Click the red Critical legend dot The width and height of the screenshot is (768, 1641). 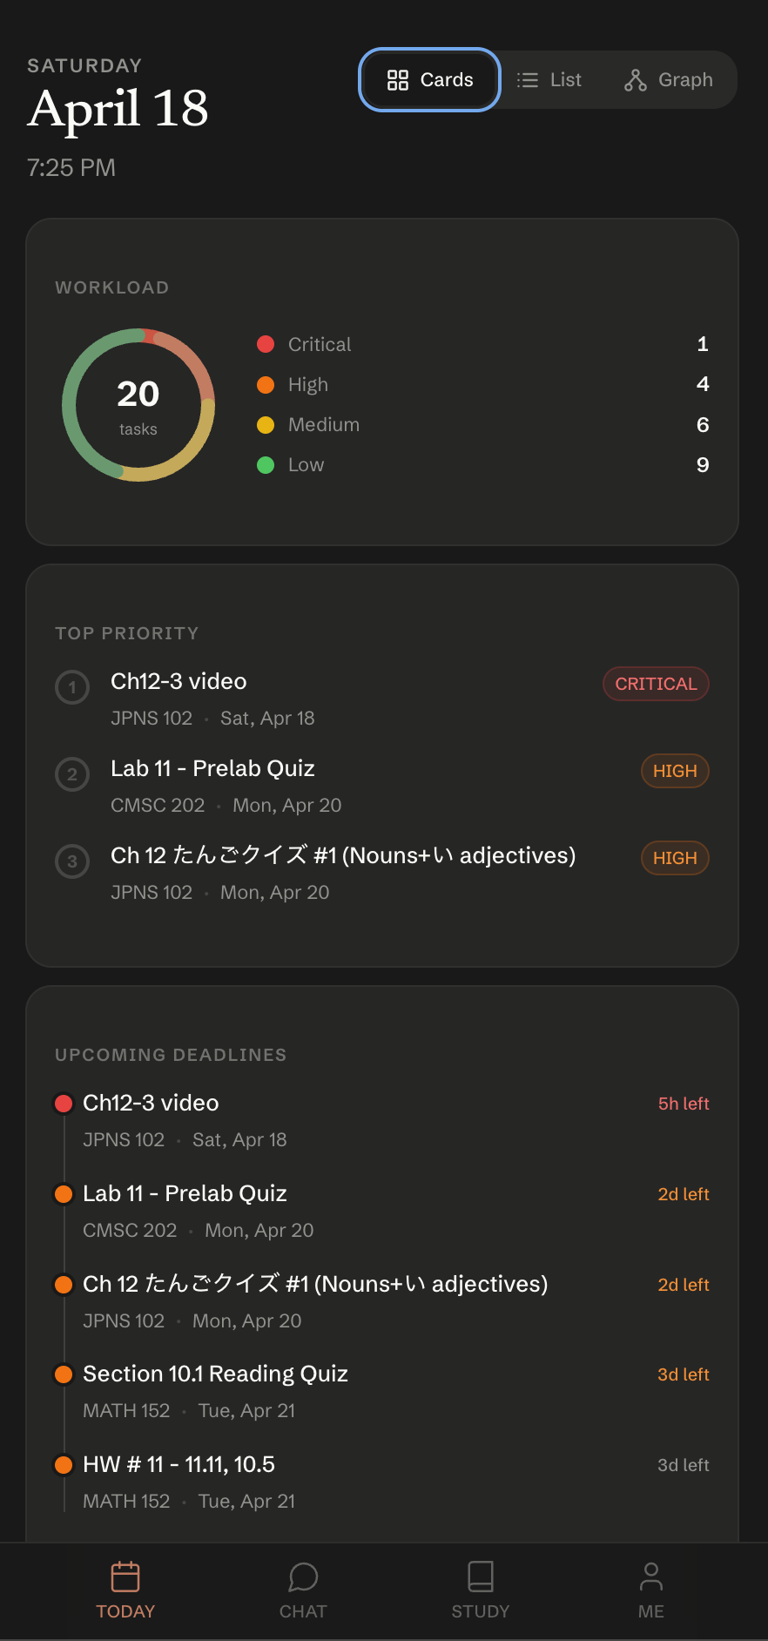click(x=266, y=344)
